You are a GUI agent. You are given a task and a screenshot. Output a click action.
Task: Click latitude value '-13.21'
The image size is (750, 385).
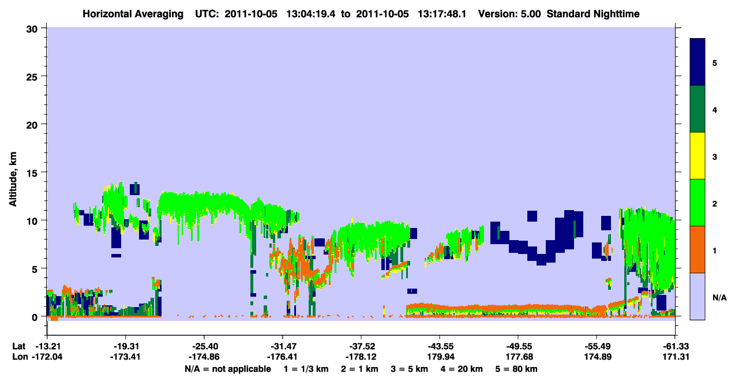47,346
